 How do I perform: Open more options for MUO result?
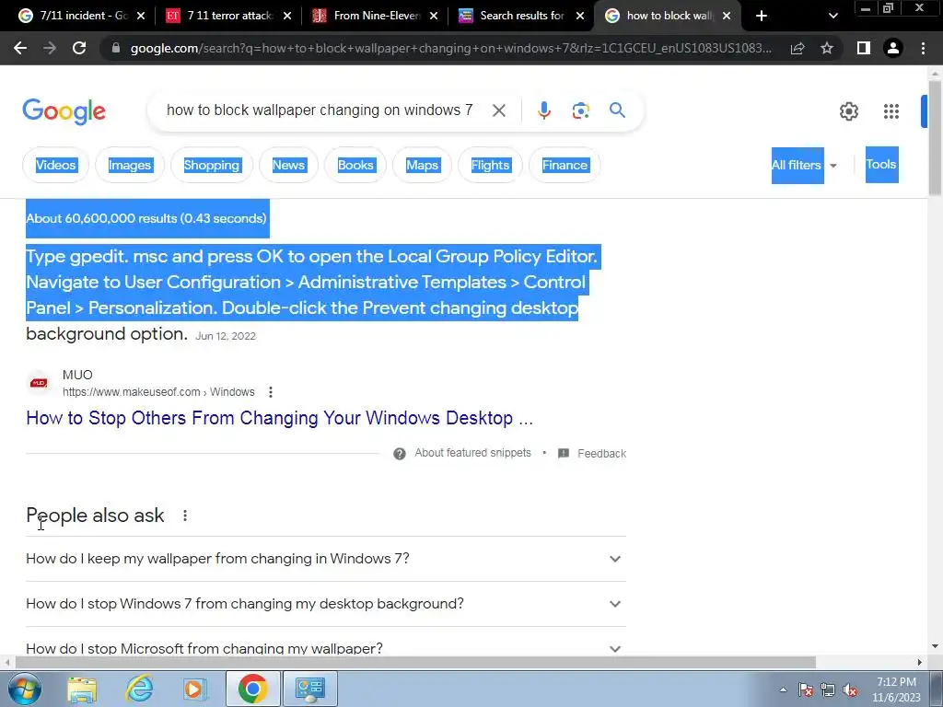(x=271, y=392)
